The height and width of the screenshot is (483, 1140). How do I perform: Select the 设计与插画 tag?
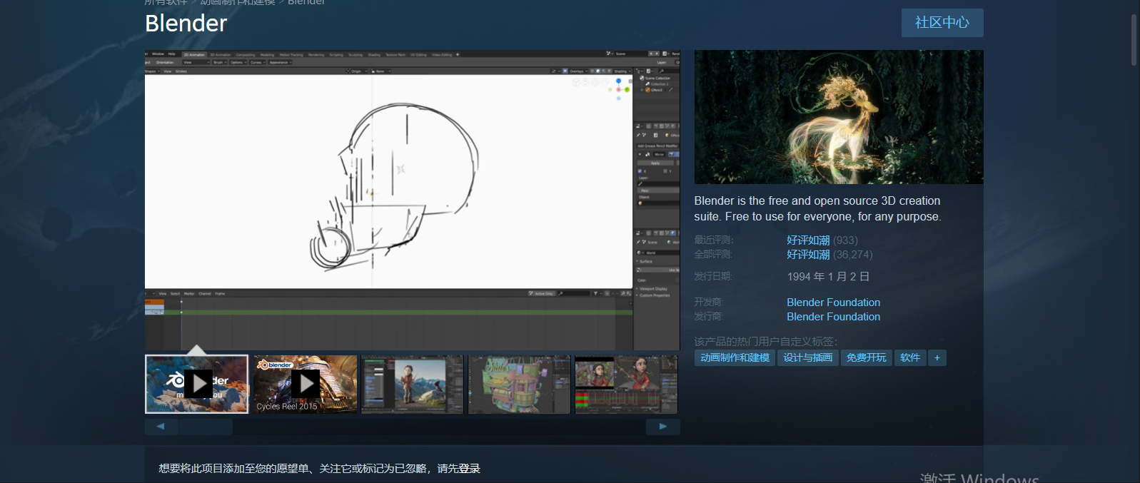click(x=807, y=357)
